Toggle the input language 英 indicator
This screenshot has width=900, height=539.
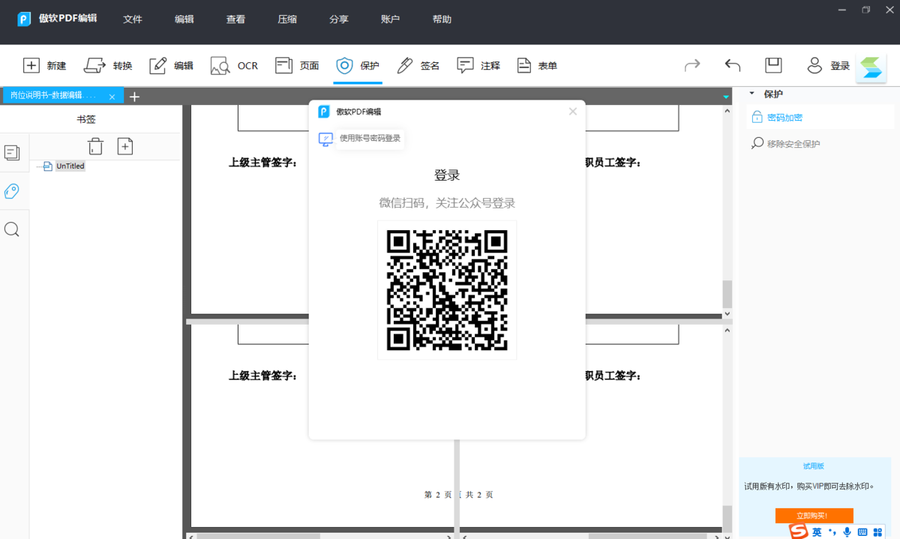(x=817, y=532)
